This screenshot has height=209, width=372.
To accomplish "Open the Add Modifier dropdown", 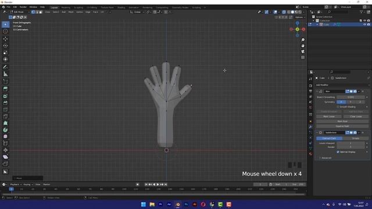I will [342, 85].
